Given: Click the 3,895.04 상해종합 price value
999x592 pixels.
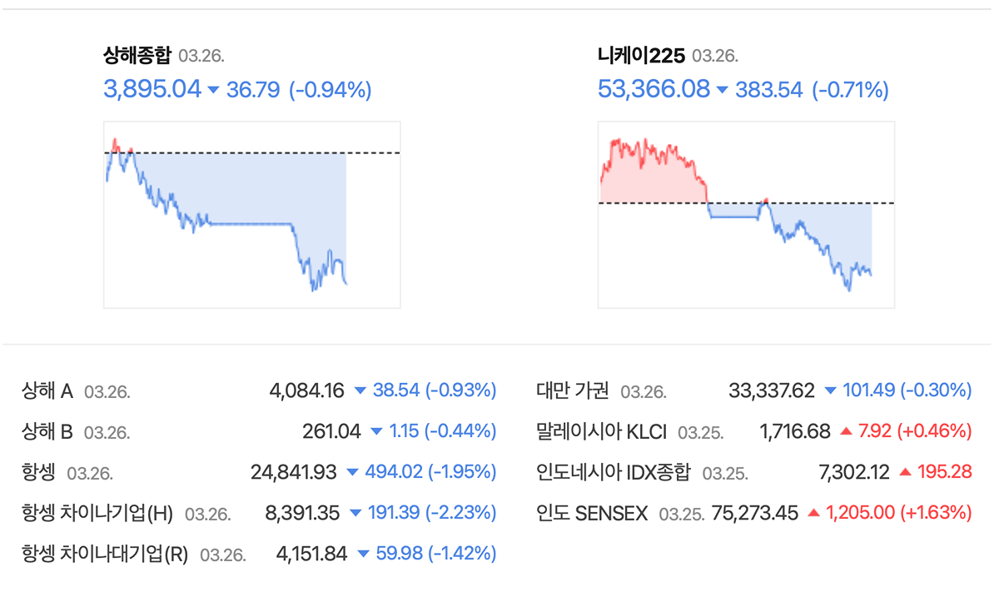Looking at the screenshot, I should point(152,89).
